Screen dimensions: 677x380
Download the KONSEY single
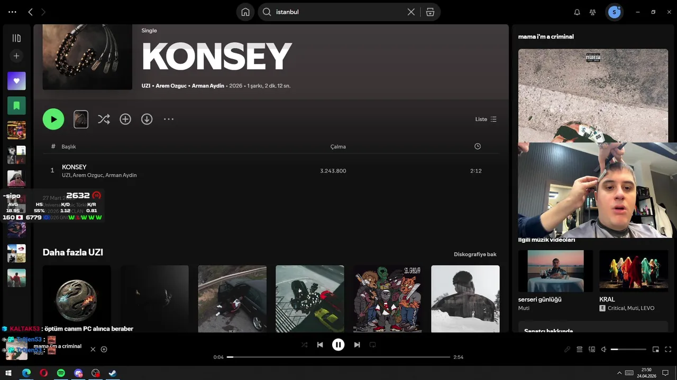click(147, 119)
